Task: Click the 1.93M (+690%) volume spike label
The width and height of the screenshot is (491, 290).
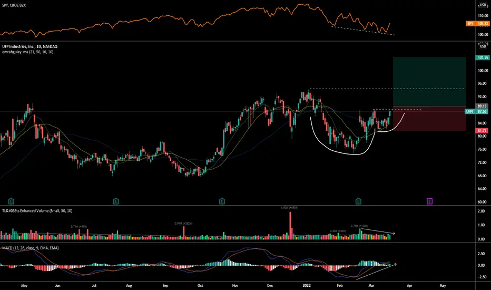Action: [x=290, y=208]
